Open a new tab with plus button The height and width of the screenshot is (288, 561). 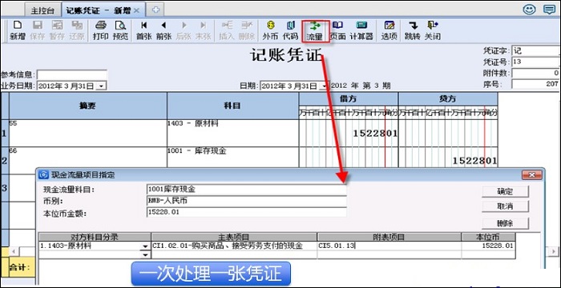point(155,10)
